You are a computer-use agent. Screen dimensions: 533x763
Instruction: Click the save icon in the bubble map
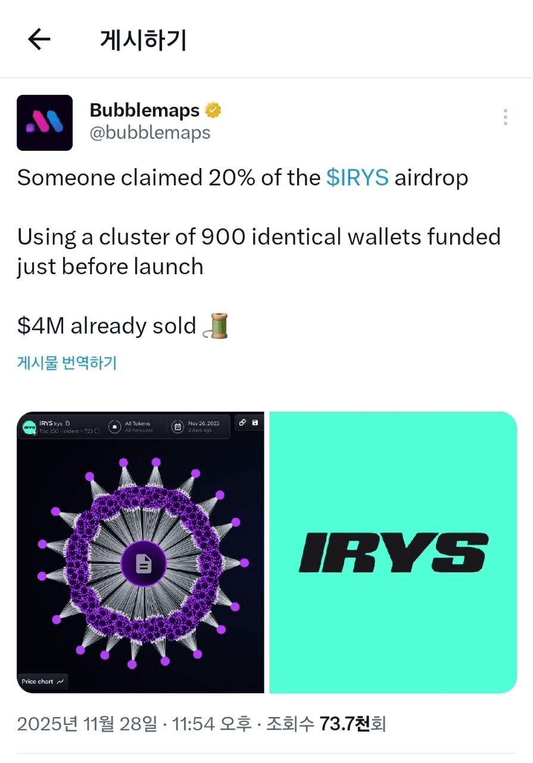coord(255,423)
